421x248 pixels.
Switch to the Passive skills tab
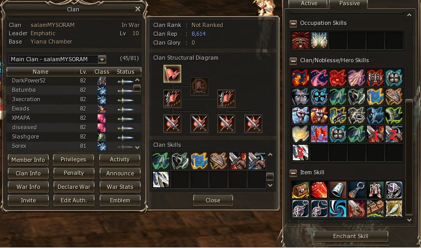[349, 4]
